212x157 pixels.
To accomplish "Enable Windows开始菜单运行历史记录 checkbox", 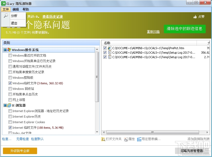I will 10,61.
